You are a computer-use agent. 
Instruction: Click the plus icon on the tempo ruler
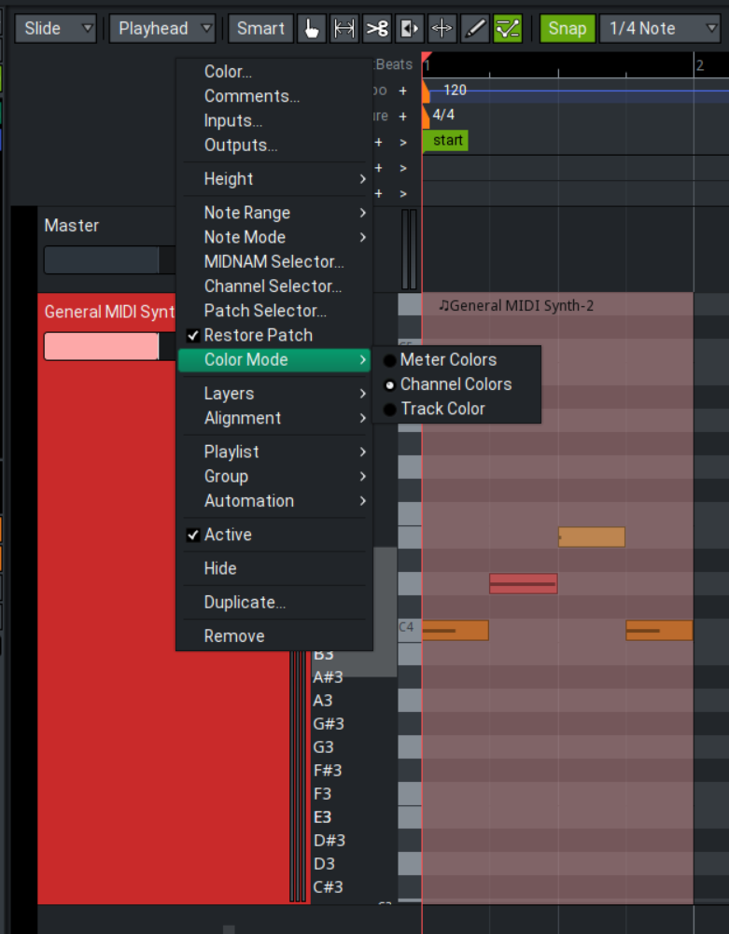[x=403, y=91]
